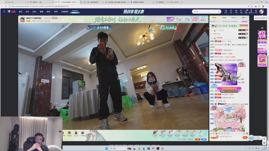Collapse the right activity sidebar minus button
The width and height of the screenshot is (269, 151).
pyautogui.click(x=262, y=28)
